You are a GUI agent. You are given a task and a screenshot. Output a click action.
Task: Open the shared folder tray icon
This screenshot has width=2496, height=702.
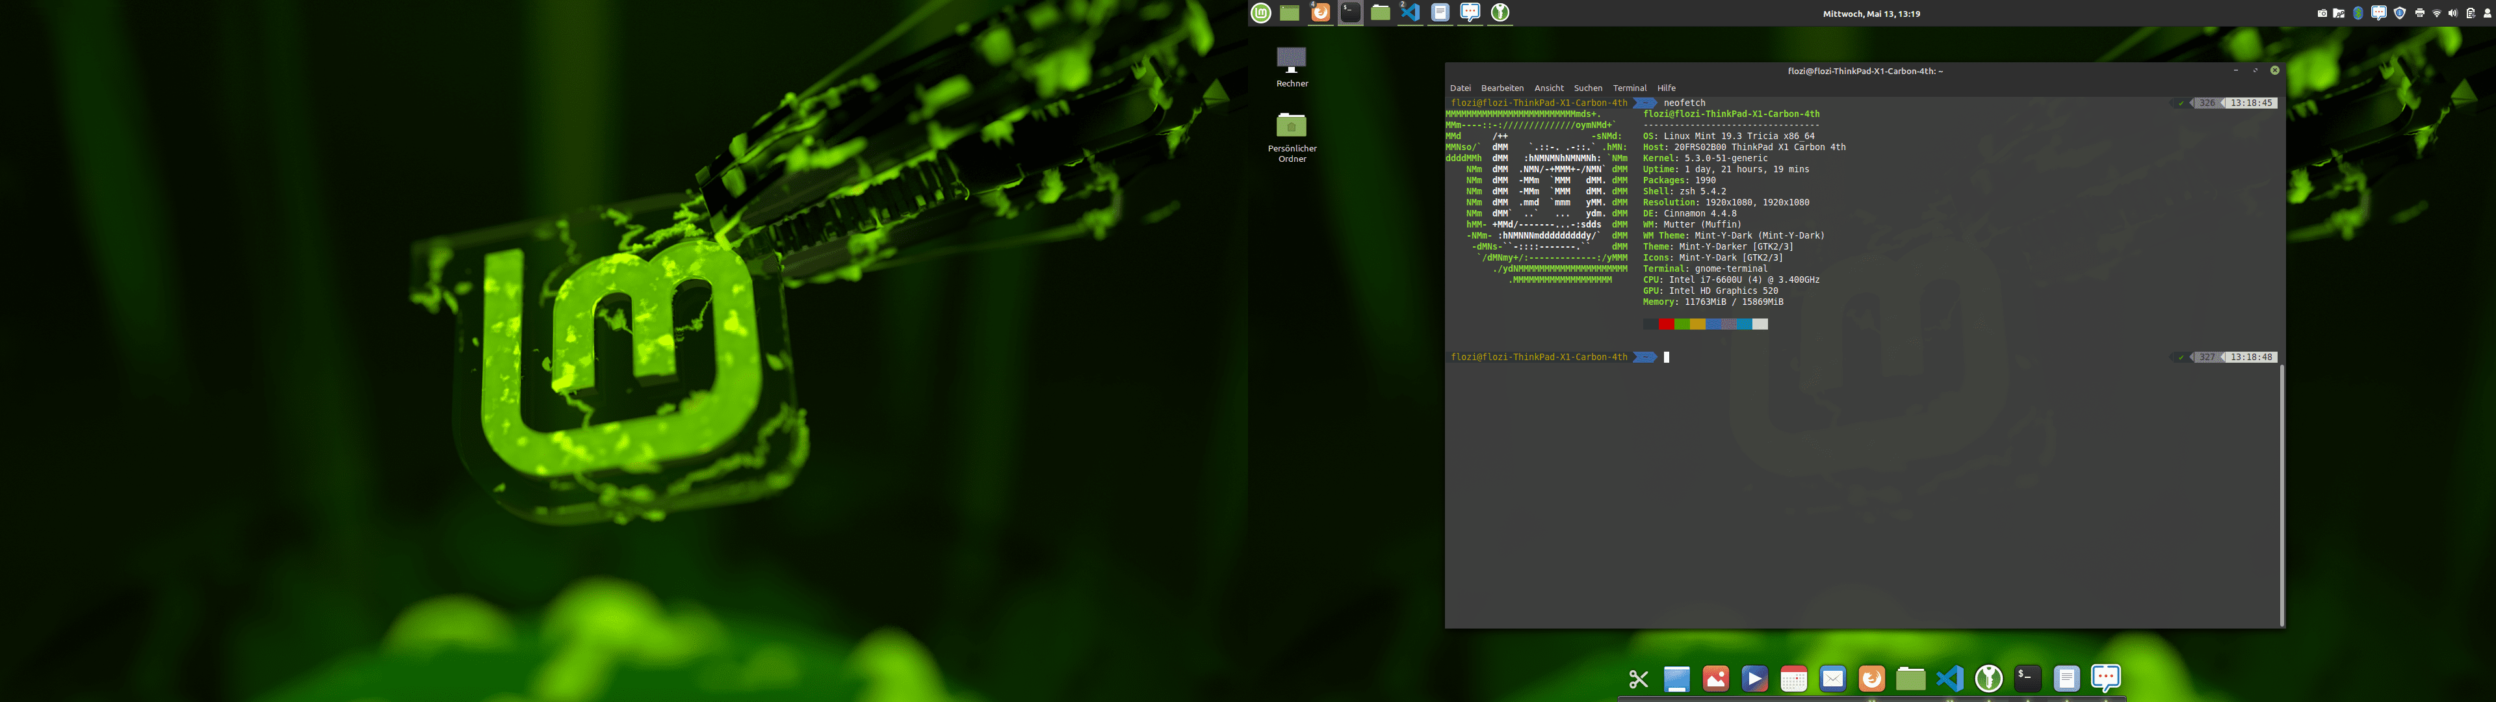[x=2339, y=14]
